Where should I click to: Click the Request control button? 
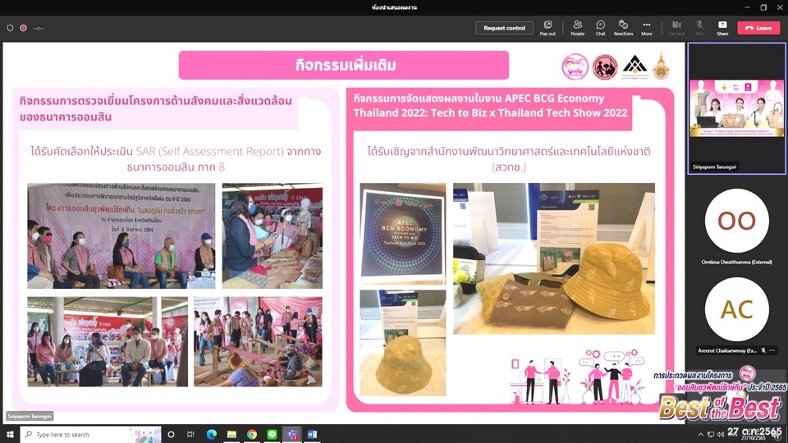click(x=504, y=28)
